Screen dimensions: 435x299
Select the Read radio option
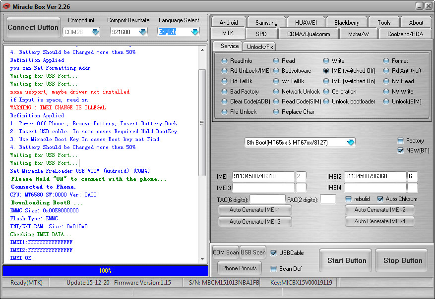click(276, 60)
